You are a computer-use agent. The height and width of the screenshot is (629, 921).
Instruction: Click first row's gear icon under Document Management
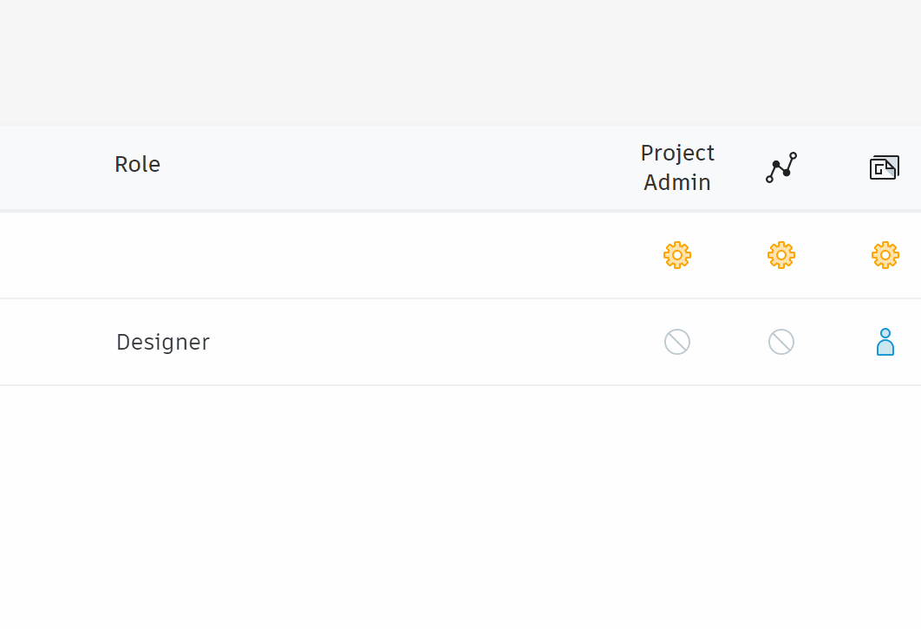click(885, 255)
